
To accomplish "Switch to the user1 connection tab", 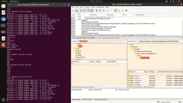I will pyautogui.click(x=83, y=38).
